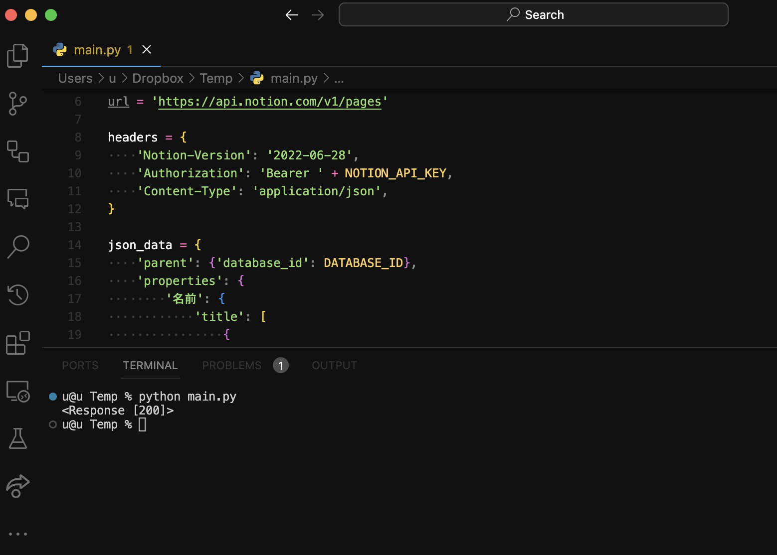This screenshot has height=555, width=777.
Task: Open the Users breadcrumb segment
Action: (75, 78)
